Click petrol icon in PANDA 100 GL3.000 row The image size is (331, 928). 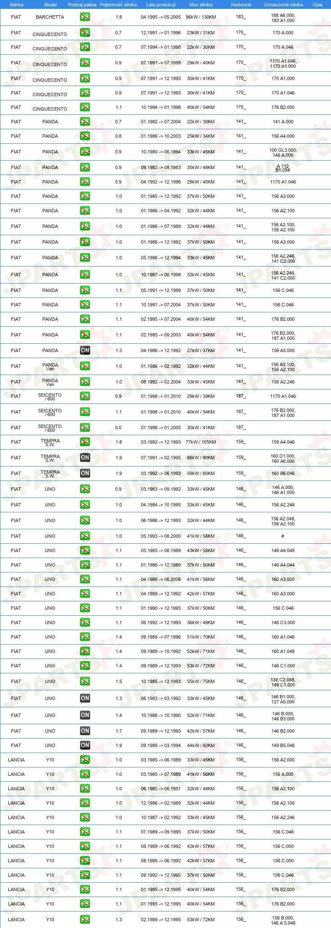point(85,152)
